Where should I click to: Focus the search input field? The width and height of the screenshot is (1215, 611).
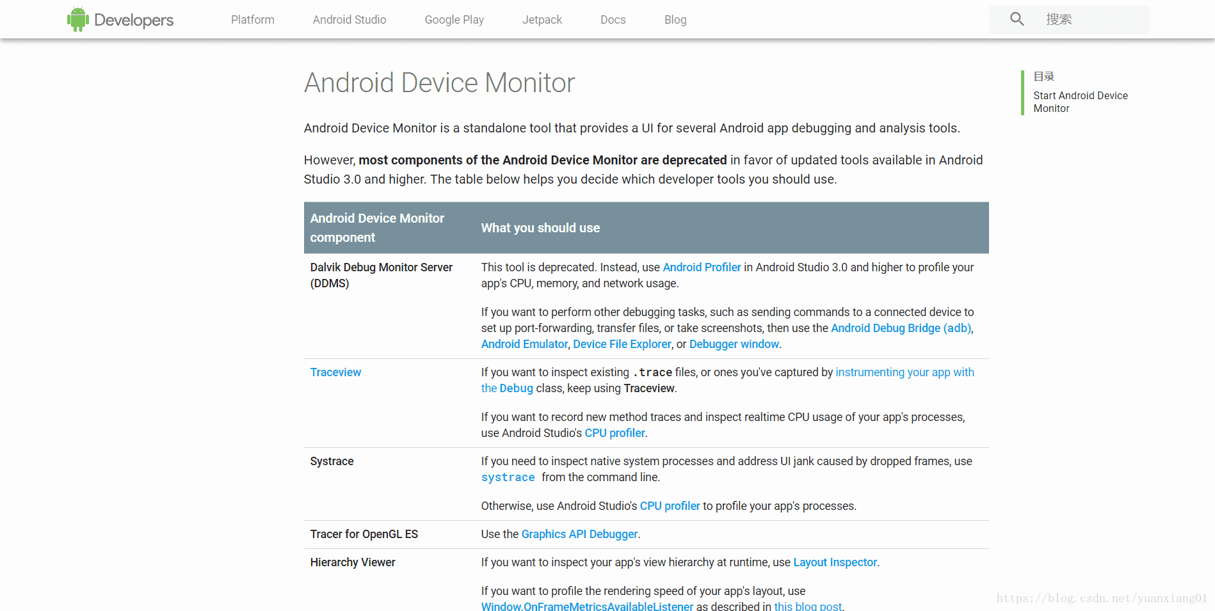(x=1091, y=19)
